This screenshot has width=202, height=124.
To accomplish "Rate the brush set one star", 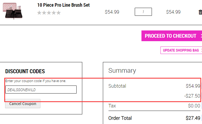I will [39, 13].
